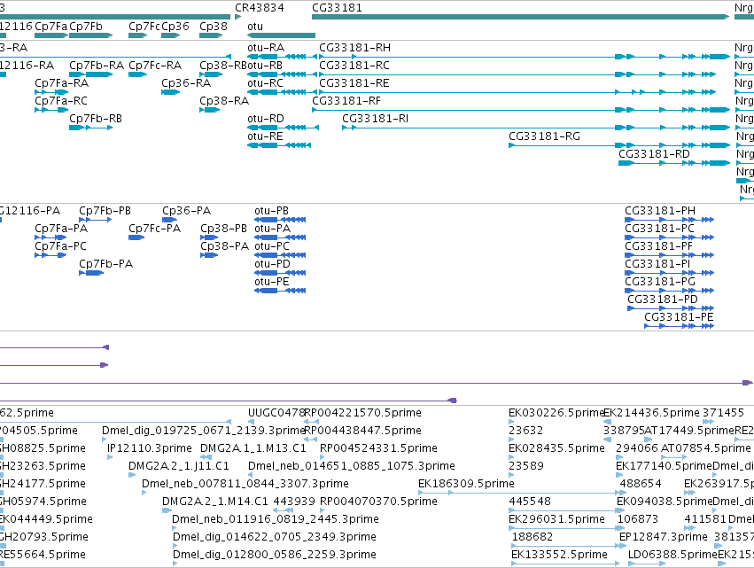Click the IP12110.3prime EST label
754x568 pixels.
pyautogui.click(x=149, y=448)
